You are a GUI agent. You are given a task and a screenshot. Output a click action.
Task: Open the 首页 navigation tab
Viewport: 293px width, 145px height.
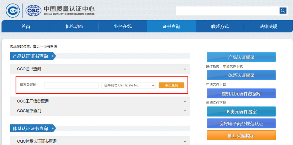pos(26,26)
